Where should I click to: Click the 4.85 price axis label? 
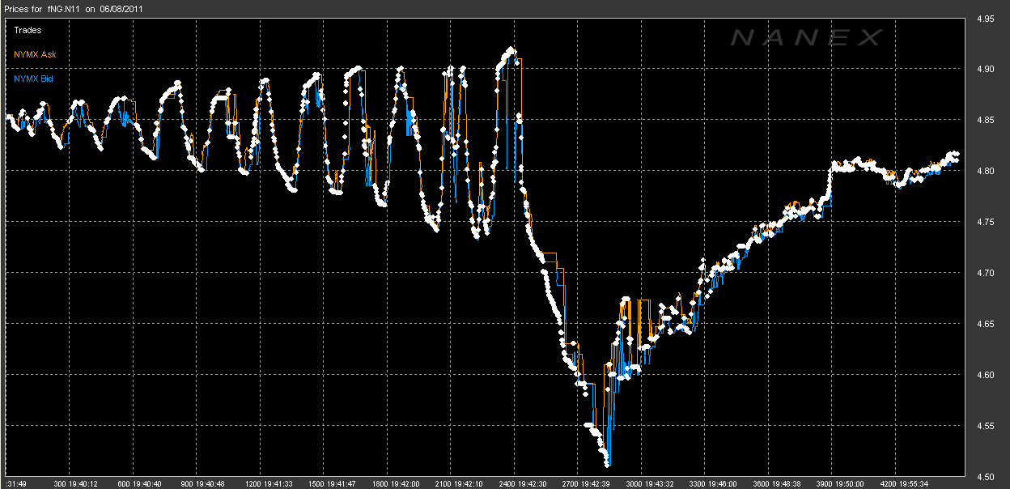[x=985, y=120]
